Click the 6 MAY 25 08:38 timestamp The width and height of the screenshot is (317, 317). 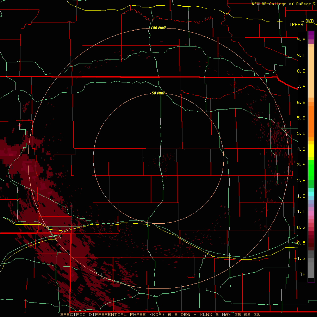point(238,315)
